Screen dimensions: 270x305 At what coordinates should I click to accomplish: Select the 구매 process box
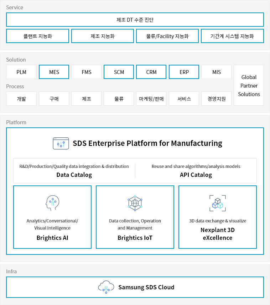[x=54, y=99]
